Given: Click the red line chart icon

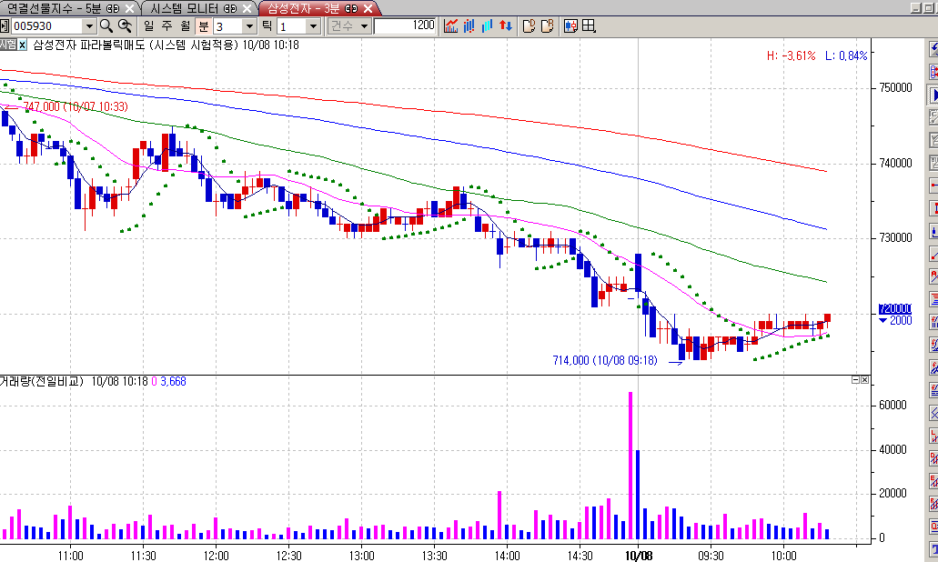Looking at the screenshot, I should [x=451, y=25].
